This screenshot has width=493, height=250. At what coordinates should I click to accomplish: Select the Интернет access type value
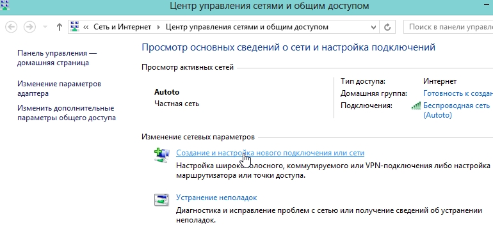point(440,81)
